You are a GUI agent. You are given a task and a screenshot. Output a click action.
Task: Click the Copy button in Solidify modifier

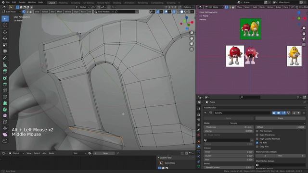(281, 118)
